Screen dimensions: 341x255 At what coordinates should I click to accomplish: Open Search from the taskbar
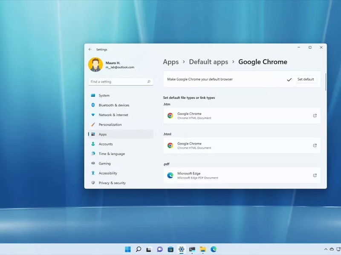(138, 249)
